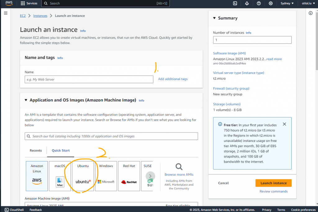
Task: Click read more for the AMI description
Action: pos(274,59)
